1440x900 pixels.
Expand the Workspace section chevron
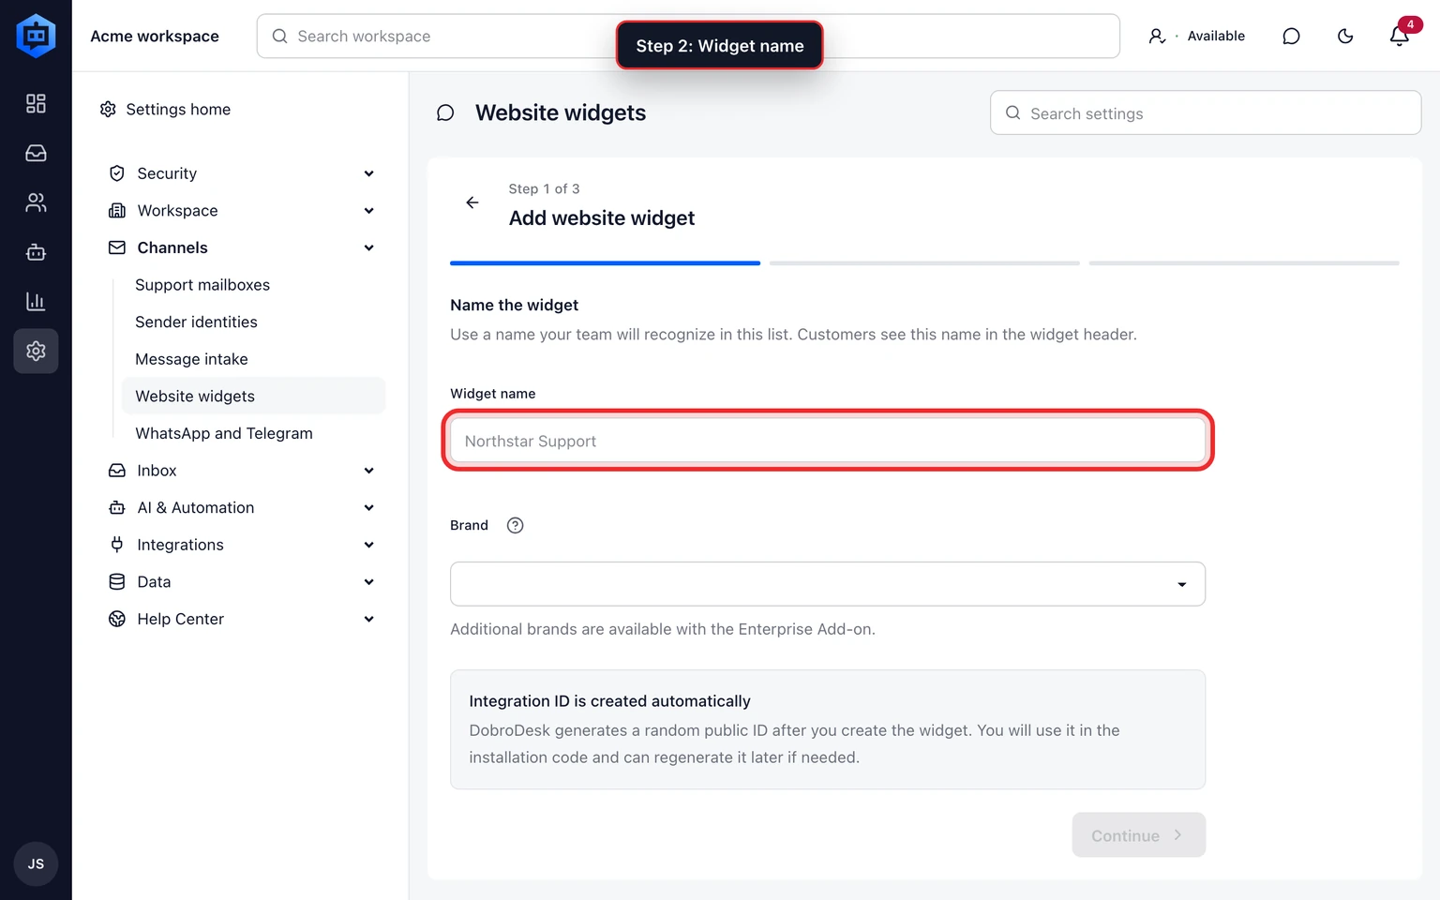pyautogui.click(x=369, y=211)
